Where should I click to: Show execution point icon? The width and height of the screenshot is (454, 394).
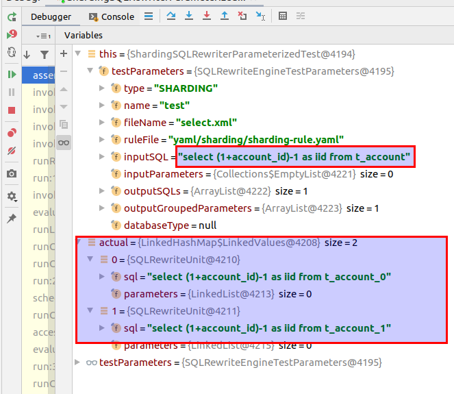149,16
